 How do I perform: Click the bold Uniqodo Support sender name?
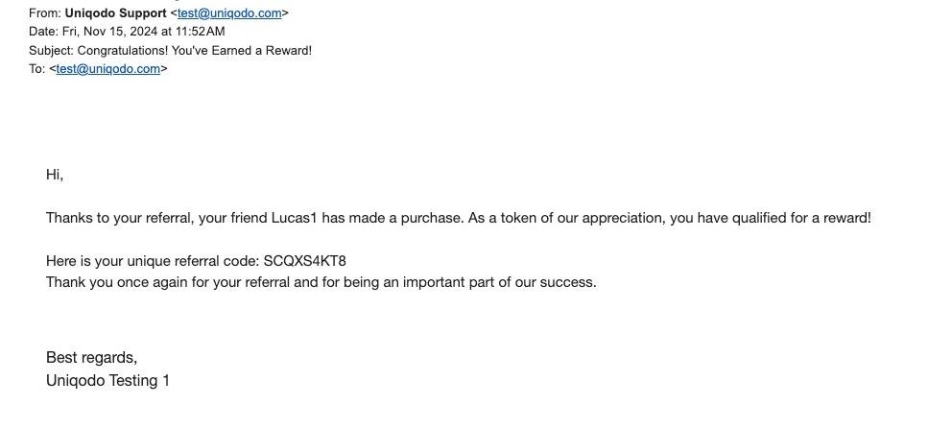tap(115, 13)
